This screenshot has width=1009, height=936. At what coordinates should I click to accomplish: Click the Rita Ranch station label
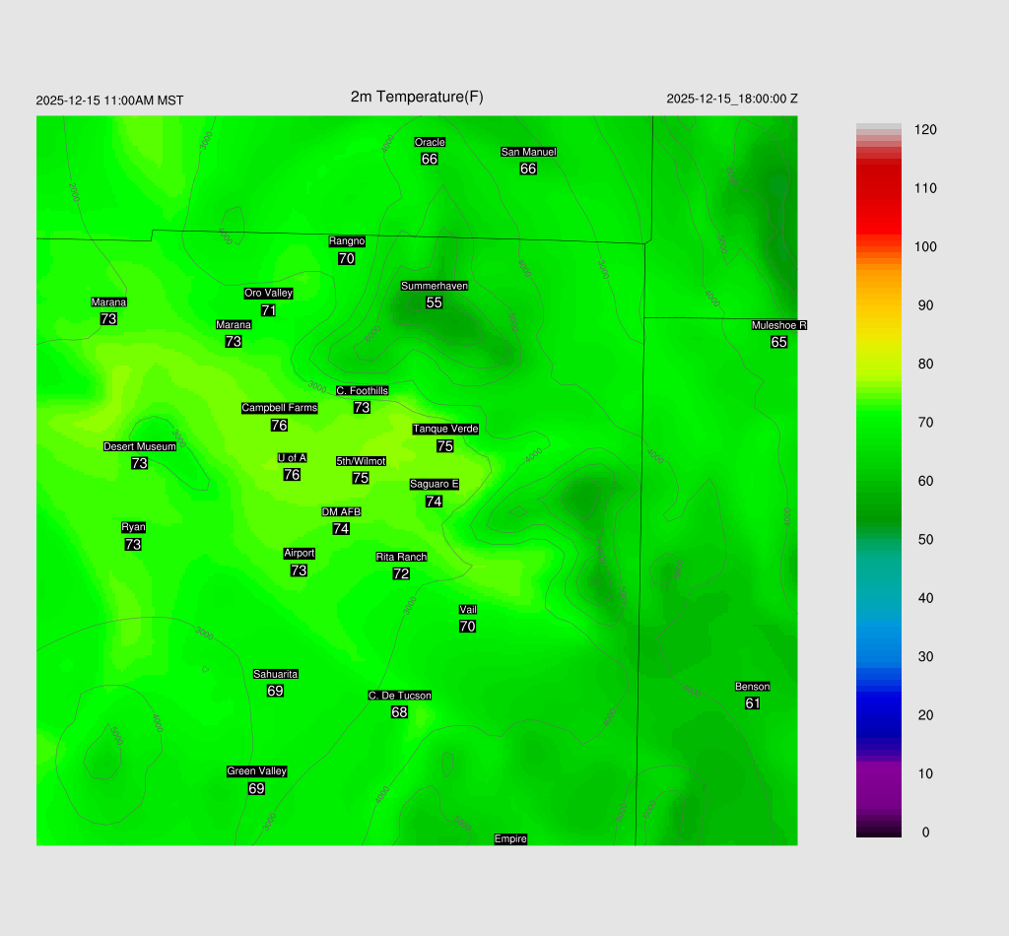(401, 557)
